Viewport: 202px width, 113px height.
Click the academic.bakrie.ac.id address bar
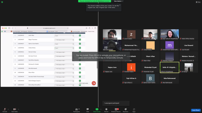pyautogui.click(x=49, y=28)
